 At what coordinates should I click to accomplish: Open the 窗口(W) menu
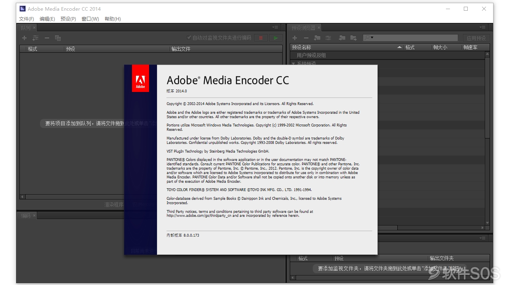90,19
